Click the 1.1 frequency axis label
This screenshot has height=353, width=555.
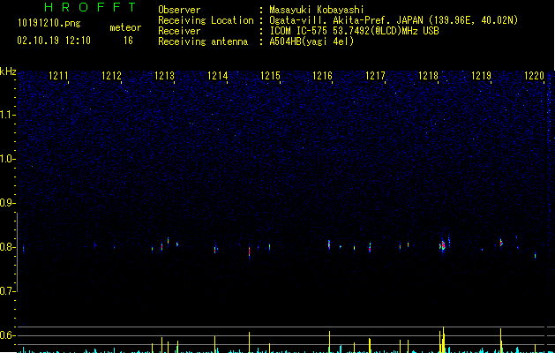[x=7, y=115]
